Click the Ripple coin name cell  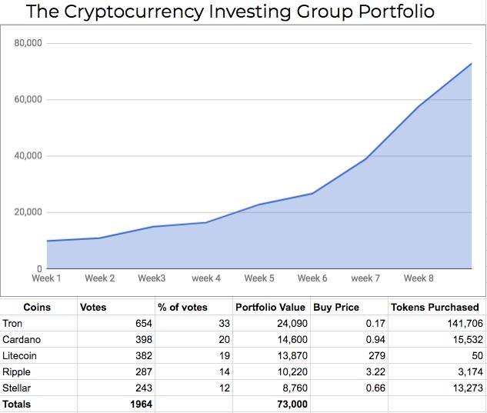click(x=16, y=371)
